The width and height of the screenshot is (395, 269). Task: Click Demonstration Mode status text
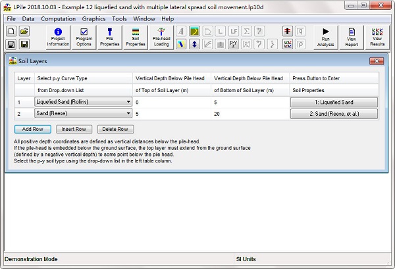click(x=31, y=259)
